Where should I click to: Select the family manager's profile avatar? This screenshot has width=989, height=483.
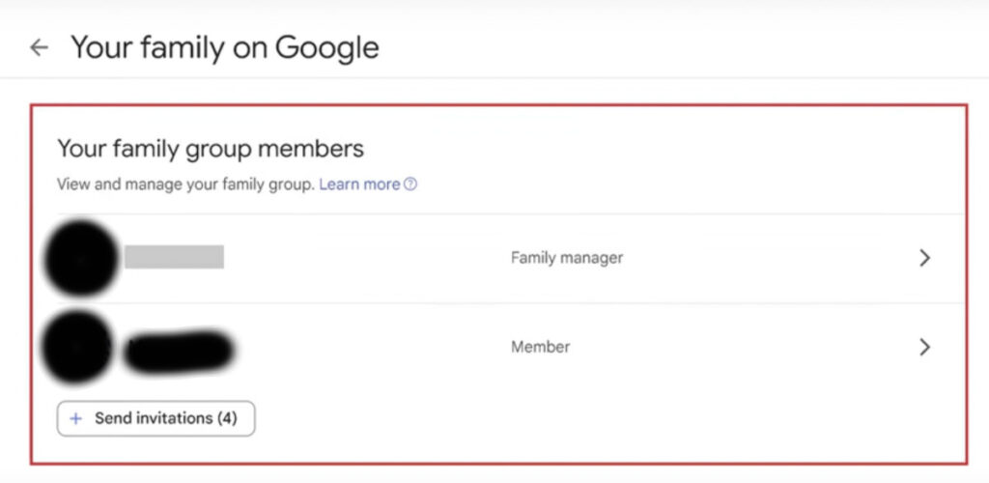(x=81, y=258)
